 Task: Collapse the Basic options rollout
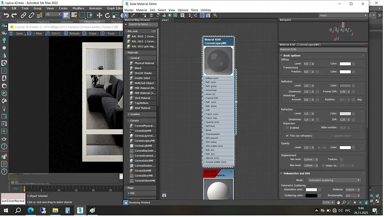281,56
